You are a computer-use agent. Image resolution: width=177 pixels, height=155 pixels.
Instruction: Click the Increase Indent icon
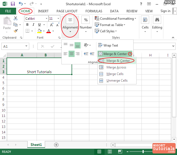(92, 54)
